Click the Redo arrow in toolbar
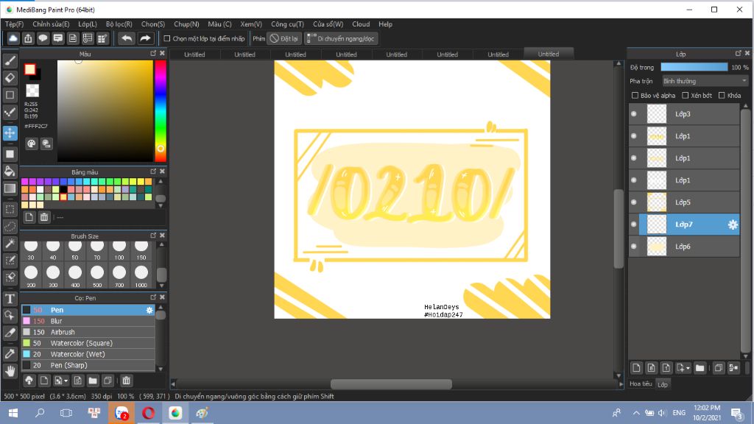 (x=145, y=38)
